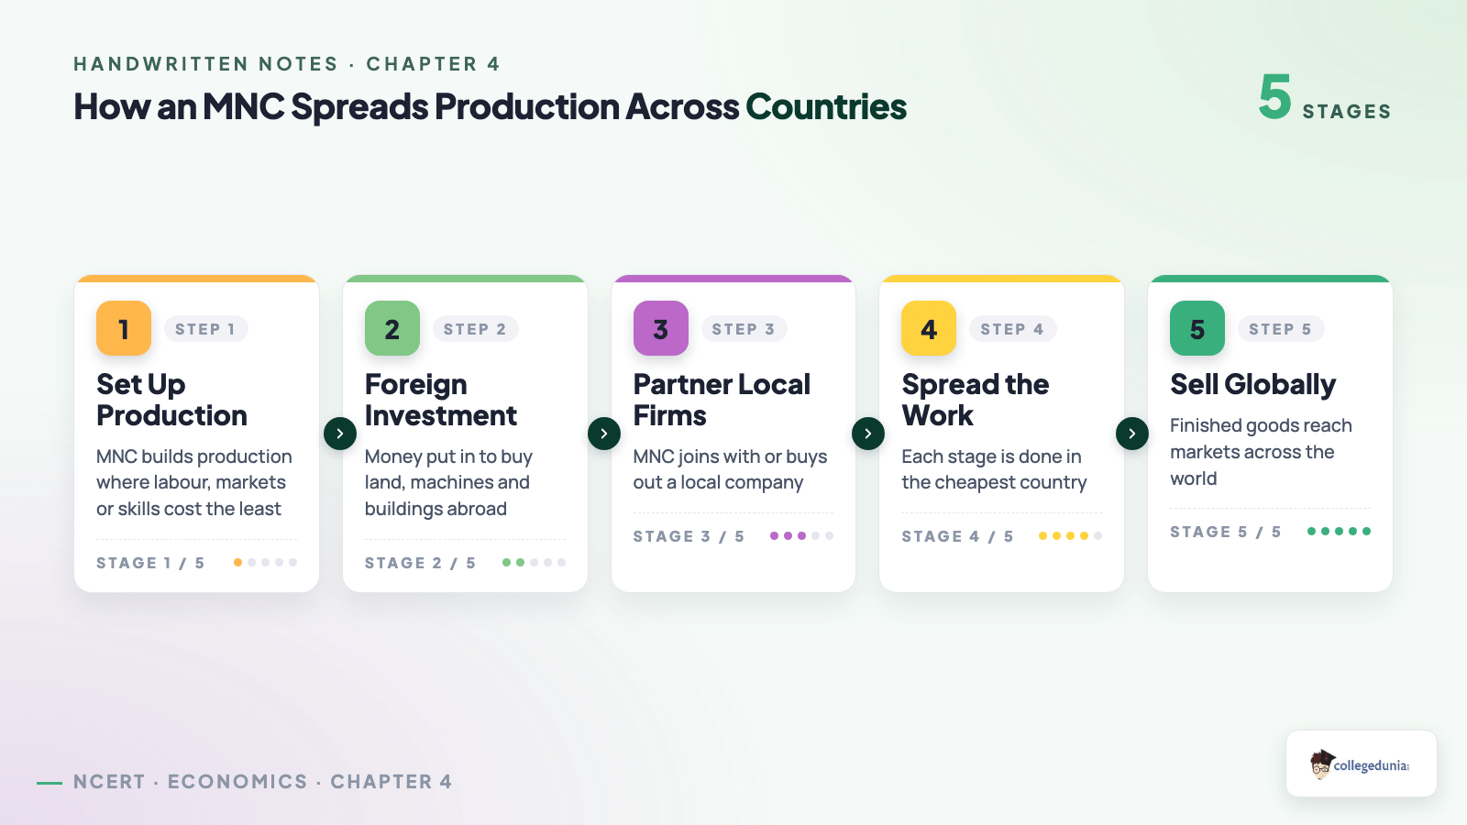The height and width of the screenshot is (825, 1467).
Task: Click the 'STAGE 4 / 5' label
Action: click(x=957, y=536)
